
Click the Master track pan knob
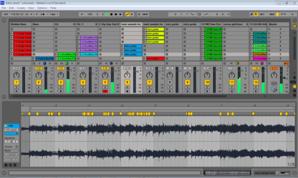[274, 75]
